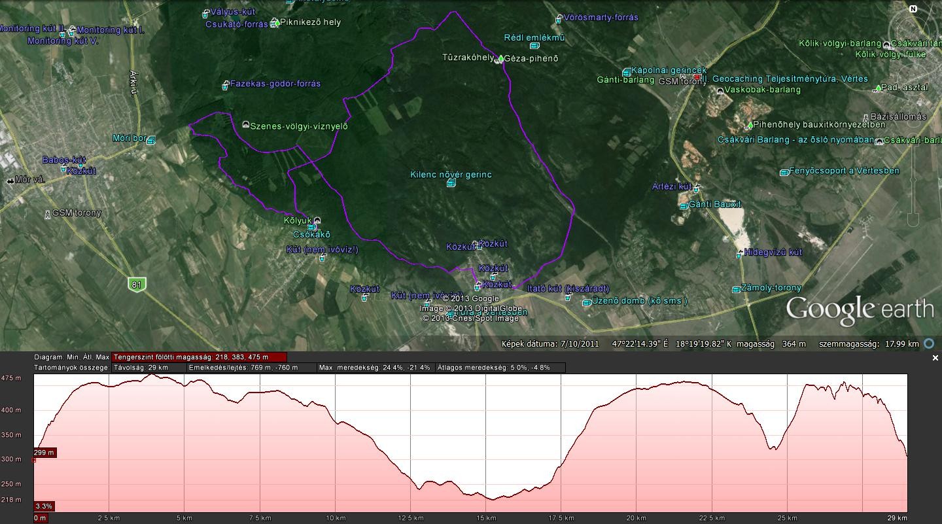Click the red Geocaching Teljesítménytúra icon
942x524 pixels.
click(x=697, y=77)
